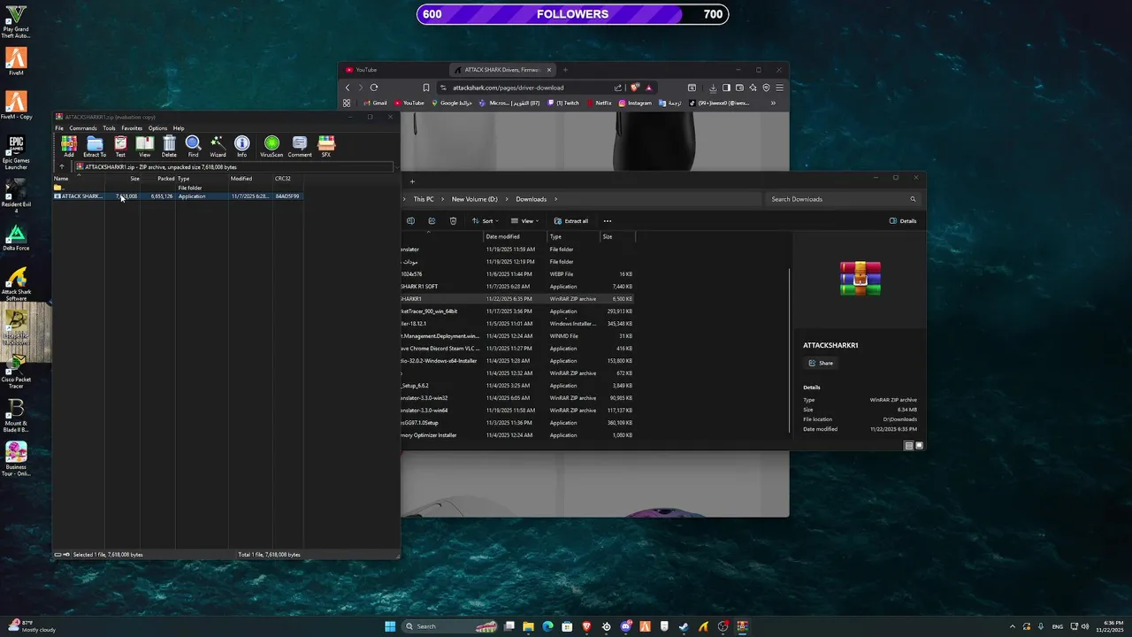
Task: Select the Windows Installer row in Explorer
Action: point(517,324)
